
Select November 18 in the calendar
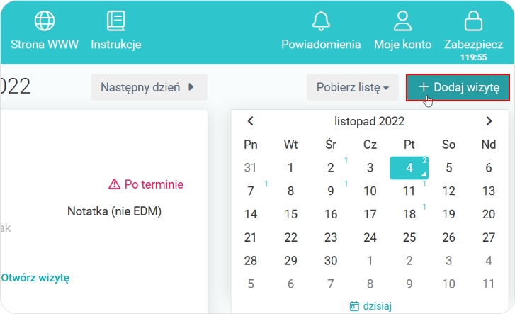[x=409, y=214]
